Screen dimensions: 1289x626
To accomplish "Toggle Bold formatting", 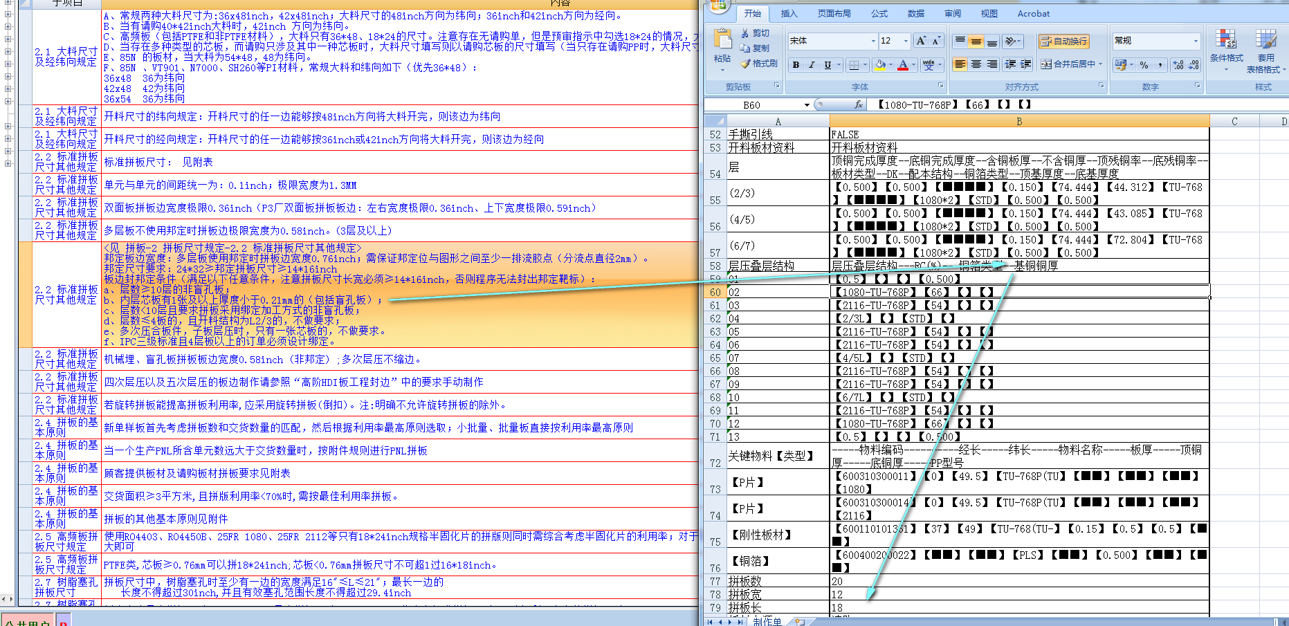I will click(796, 65).
